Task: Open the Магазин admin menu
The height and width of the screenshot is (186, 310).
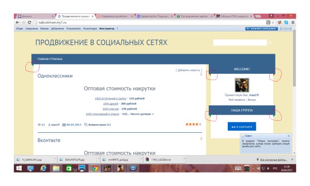Action: coord(44,28)
